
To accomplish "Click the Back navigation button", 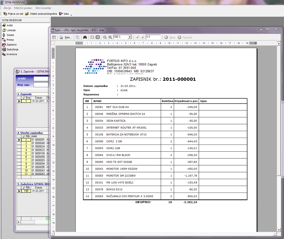I will tap(170, 37).
